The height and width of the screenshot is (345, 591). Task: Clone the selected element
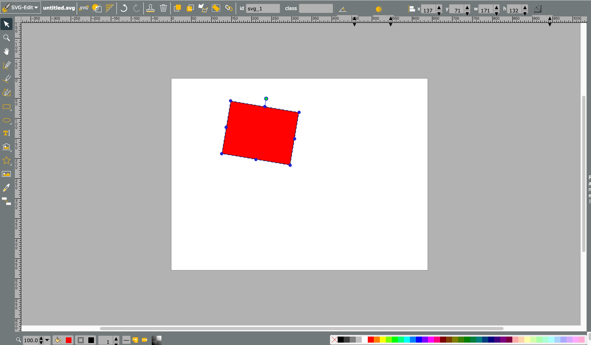151,8
